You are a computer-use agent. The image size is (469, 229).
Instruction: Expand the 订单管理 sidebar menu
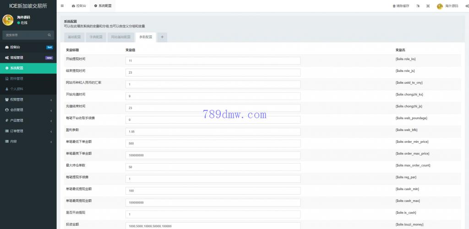tap(27, 131)
